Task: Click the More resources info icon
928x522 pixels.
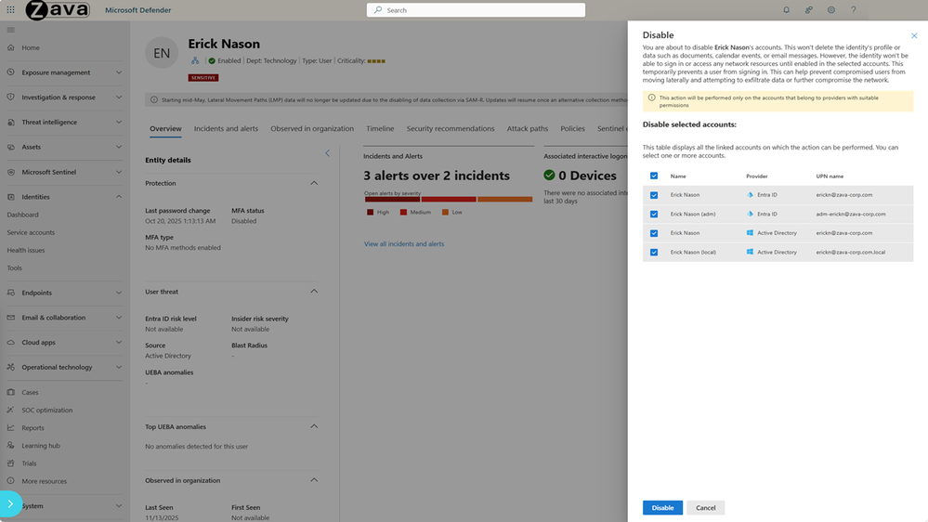Action: [x=10, y=480]
